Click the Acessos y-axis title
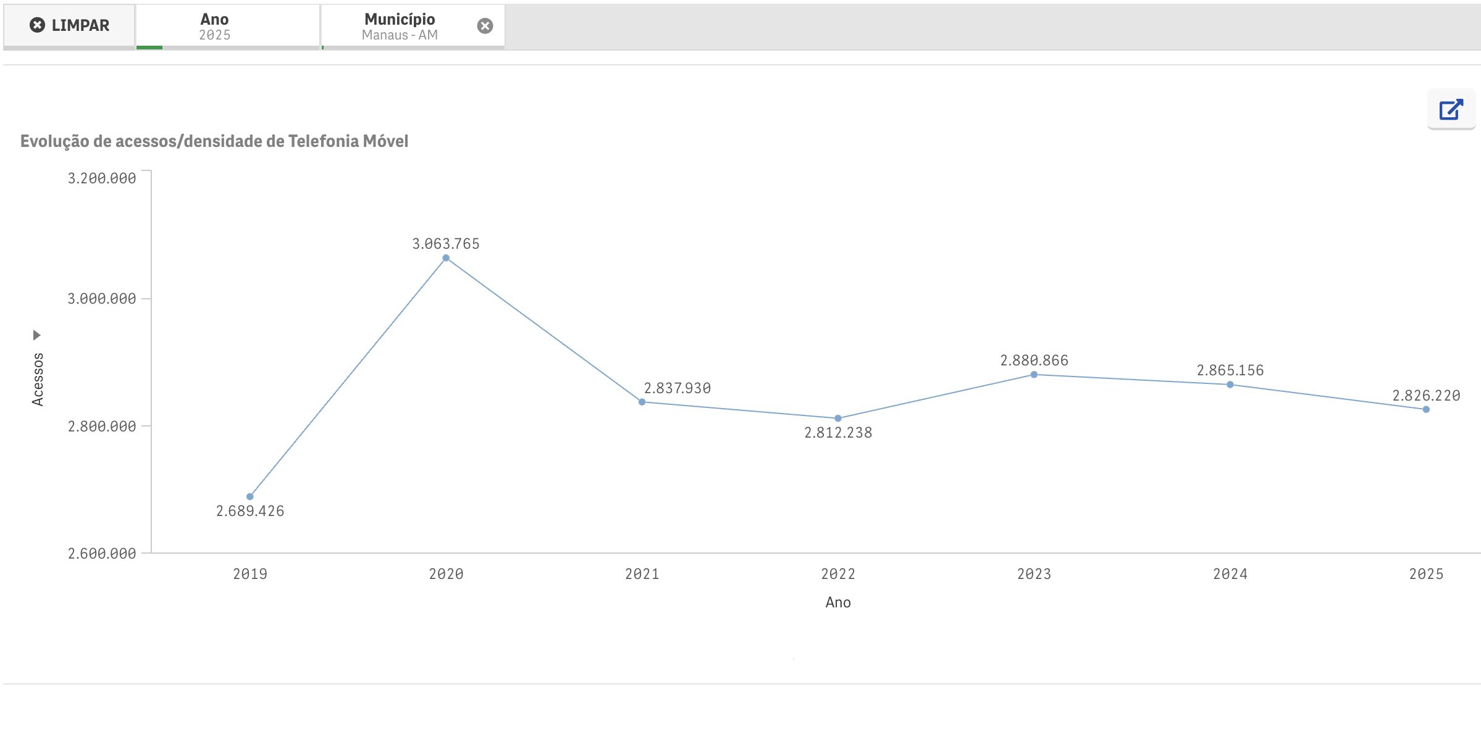The width and height of the screenshot is (1481, 737). pos(38,379)
